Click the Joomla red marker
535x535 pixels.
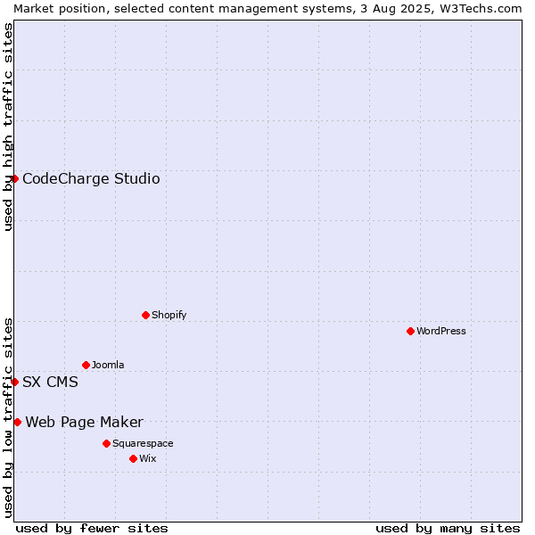(x=86, y=366)
